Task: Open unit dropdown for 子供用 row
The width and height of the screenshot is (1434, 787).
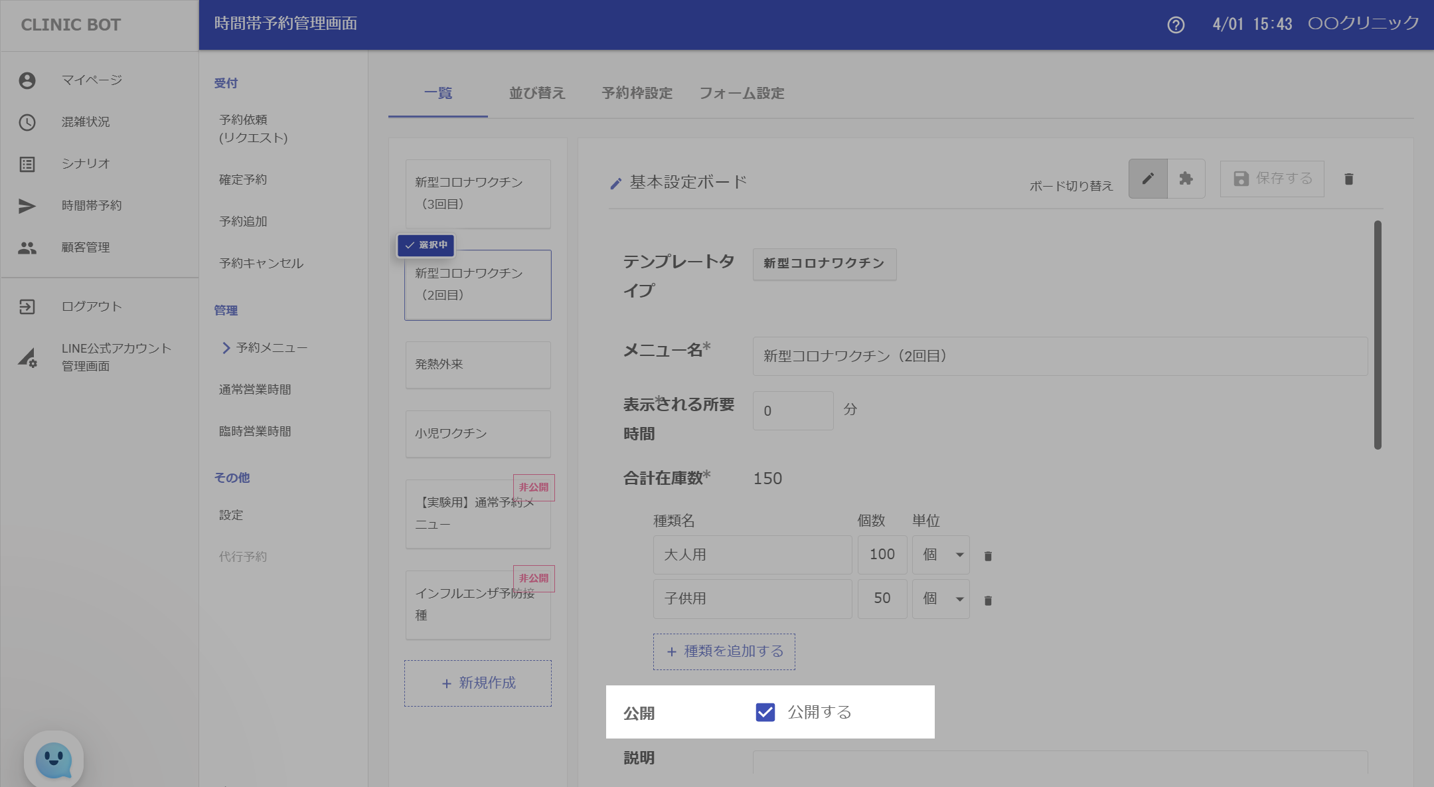Action: tap(941, 599)
